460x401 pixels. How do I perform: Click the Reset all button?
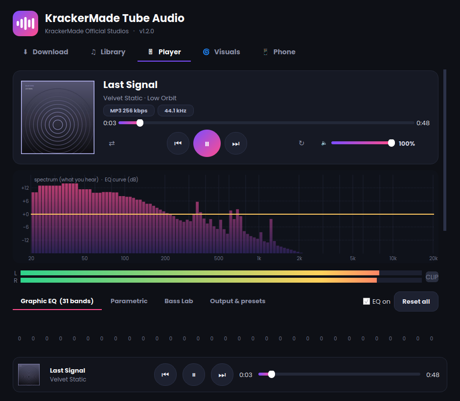416,301
